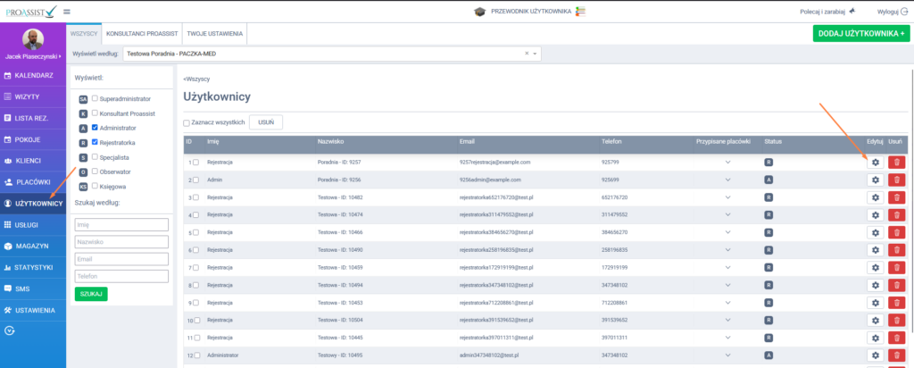Click the collapse sidebar arrow below Ustawienia
This screenshot has width=914, height=368.
coord(10,330)
